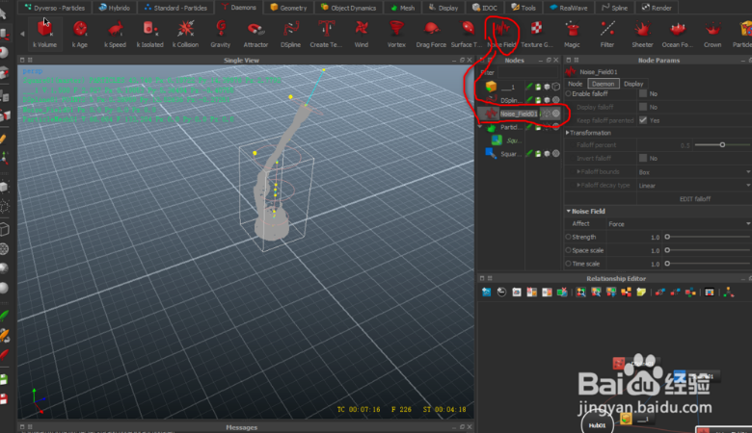Open the Render shelf tab

657,7
